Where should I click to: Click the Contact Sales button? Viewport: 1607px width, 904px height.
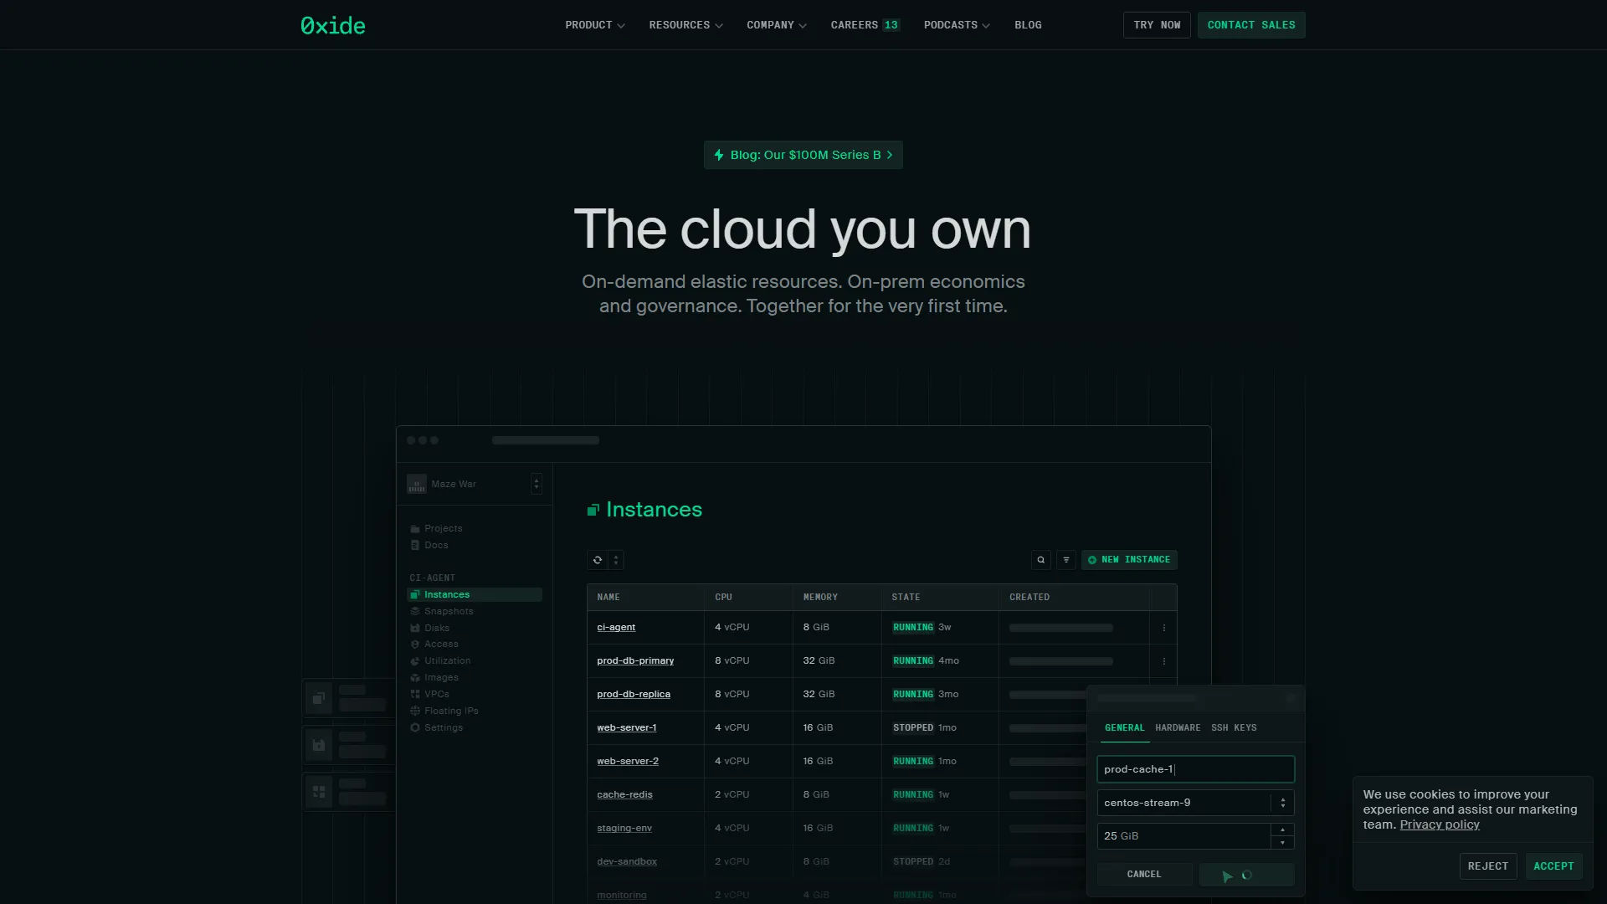coord(1250,25)
